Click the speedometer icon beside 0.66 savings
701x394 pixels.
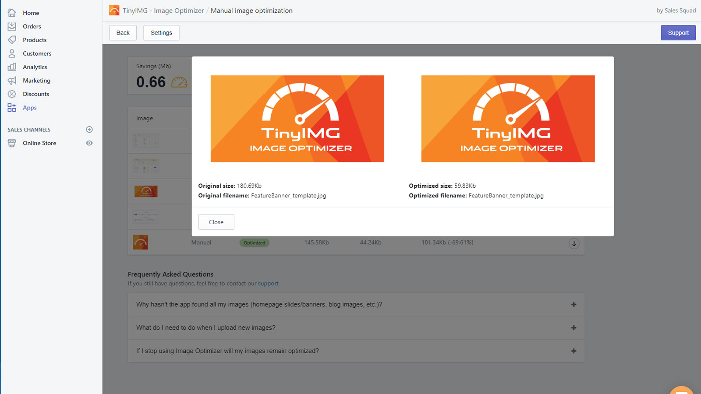pyautogui.click(x=179, y=82)
